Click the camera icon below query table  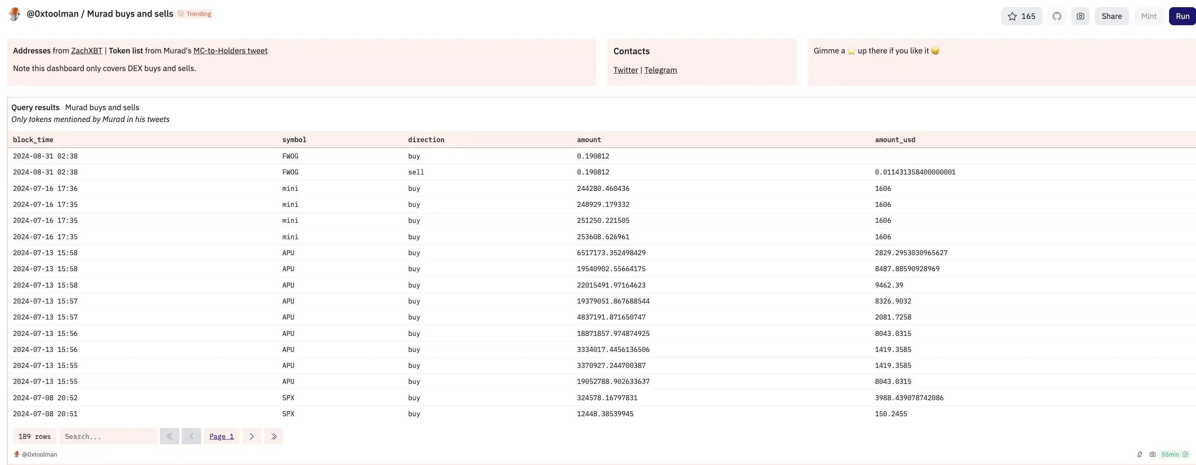1152,454
